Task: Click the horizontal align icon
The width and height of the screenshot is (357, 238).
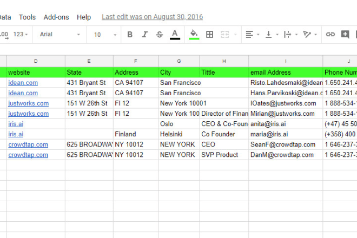Action: [249, 35]
